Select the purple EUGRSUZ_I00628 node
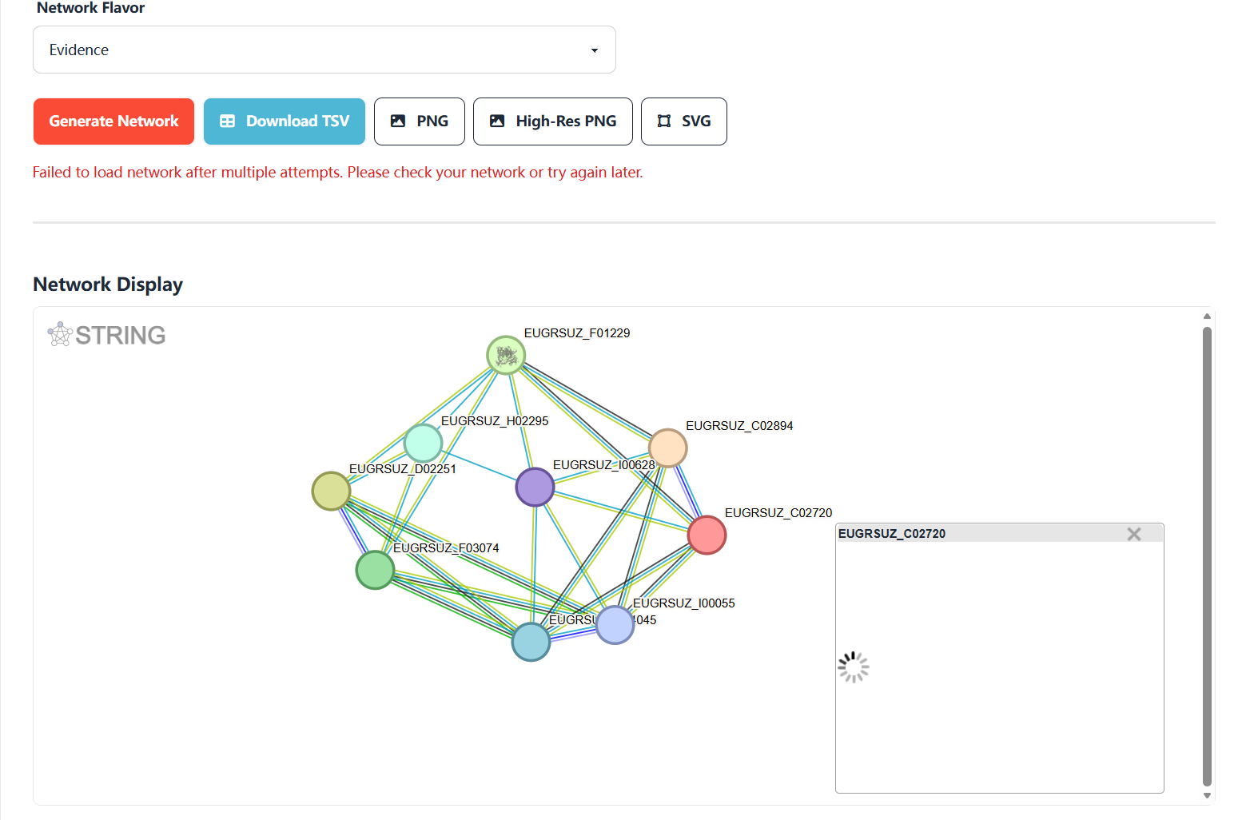The height and width of the screenshot is (820, 1246). 535,487
